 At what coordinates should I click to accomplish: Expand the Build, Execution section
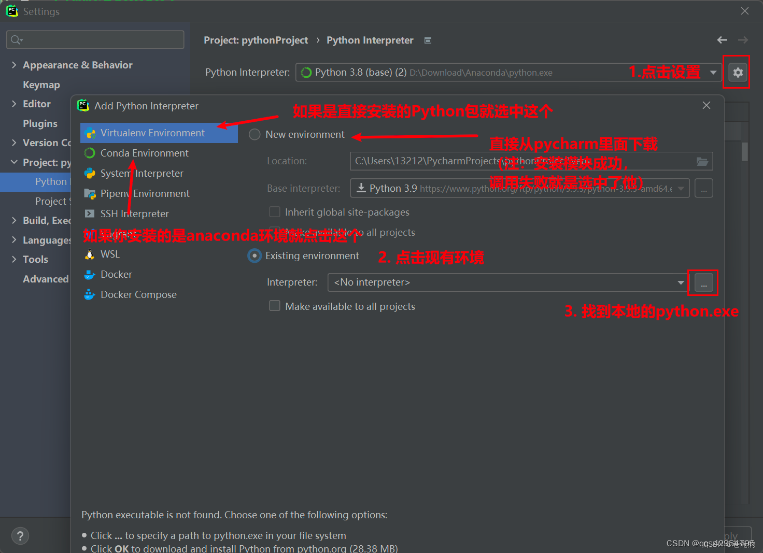(14, 220)
